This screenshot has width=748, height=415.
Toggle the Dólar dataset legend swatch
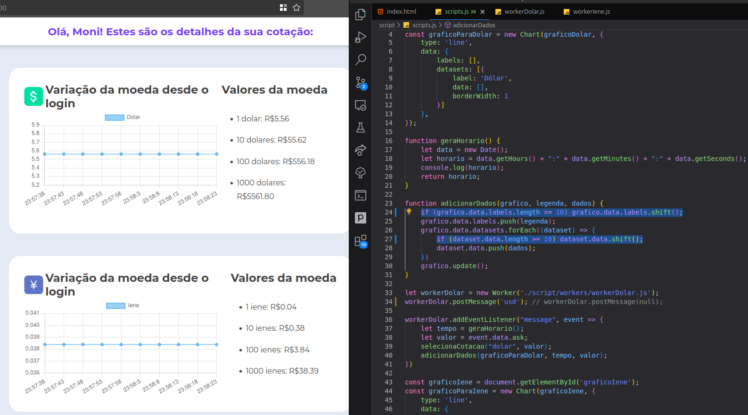coord(115,117)
